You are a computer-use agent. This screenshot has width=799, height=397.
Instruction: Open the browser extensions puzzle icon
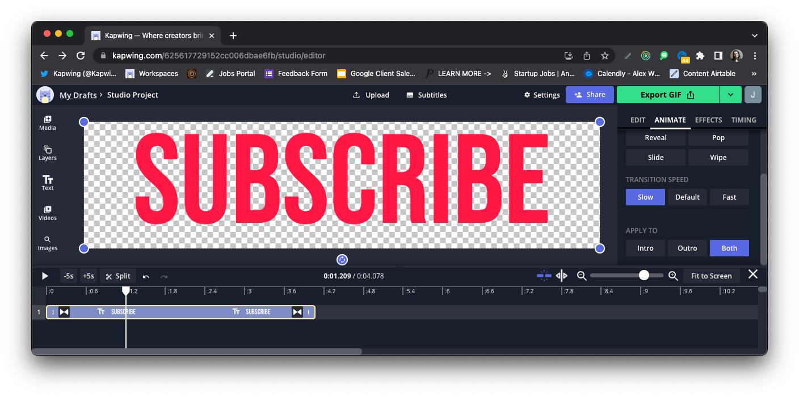tap(700, 56)
